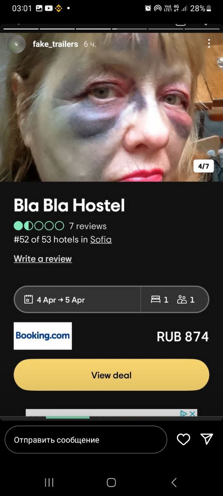Screen dimensions: 223x496
Task: Open the fake_trailers username link
Action: [x=55, y=44]
